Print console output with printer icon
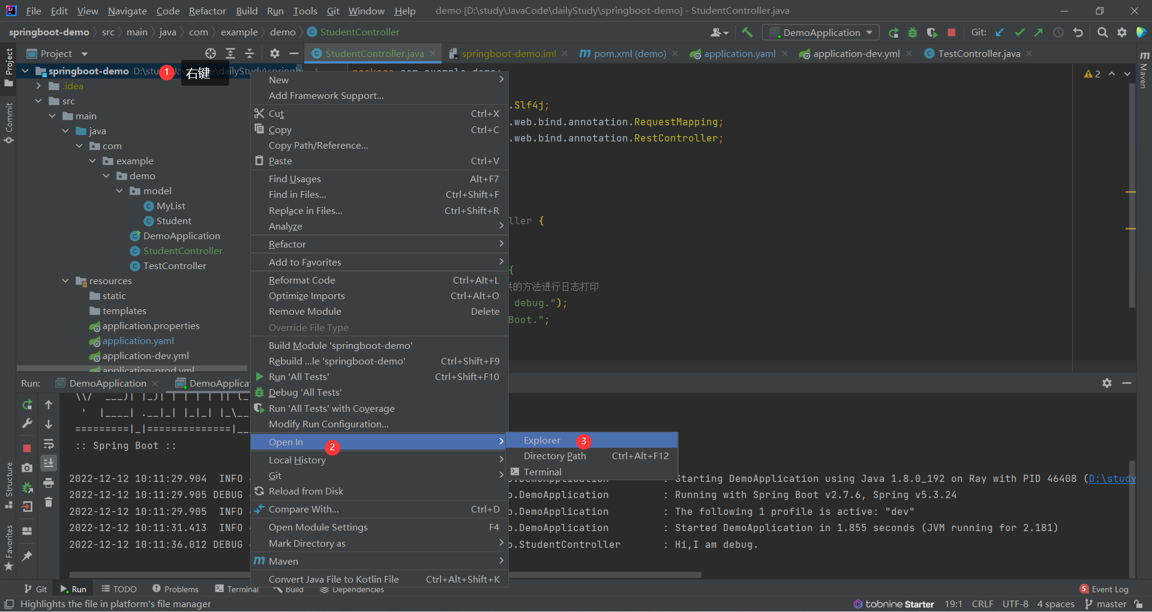Screen dimensions: 1152x612 (49, 483)
